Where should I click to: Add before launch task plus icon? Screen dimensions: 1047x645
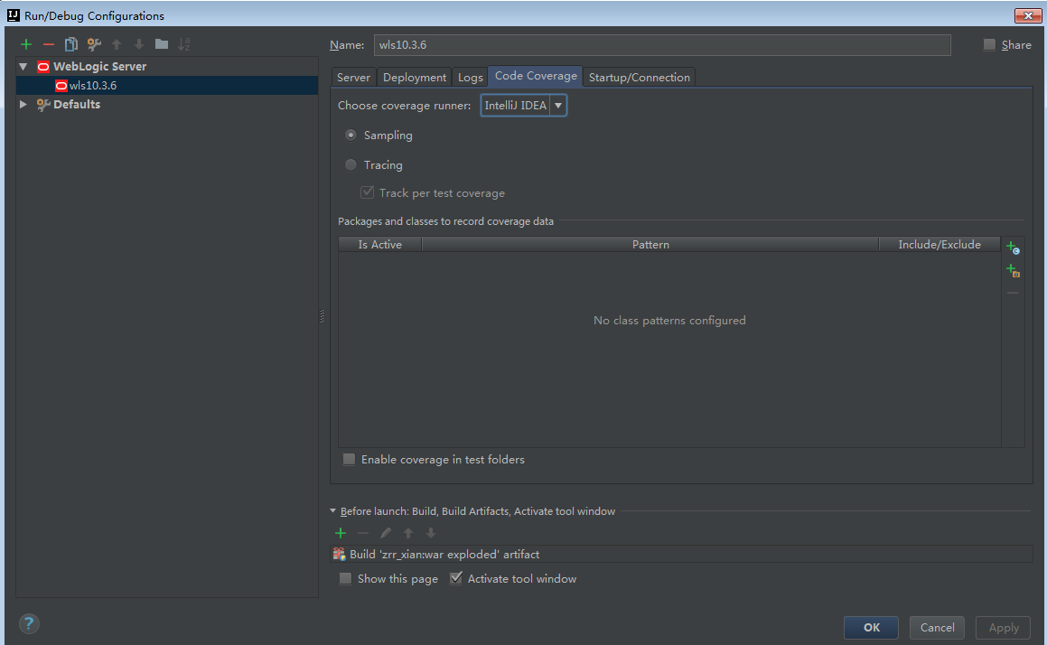pos(341,533)
